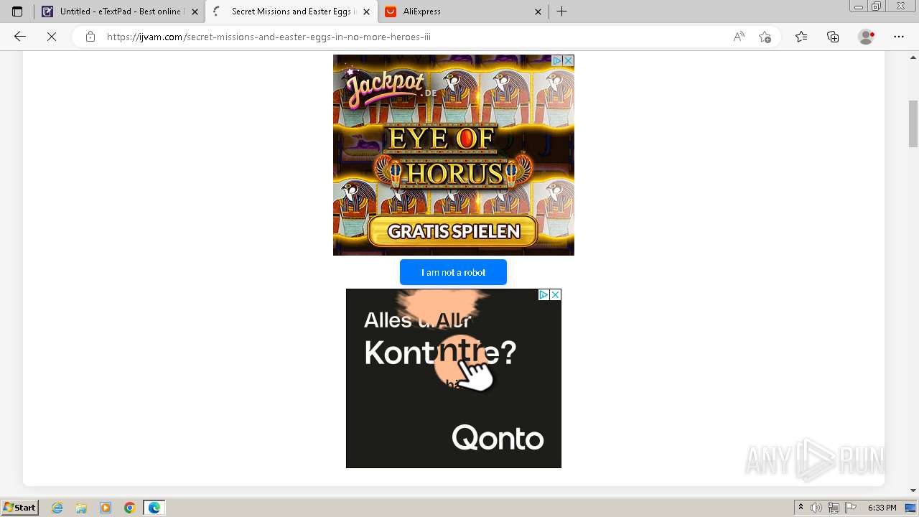Open the volume control in tray
The image size is (919, 517).
click(816, 508)
